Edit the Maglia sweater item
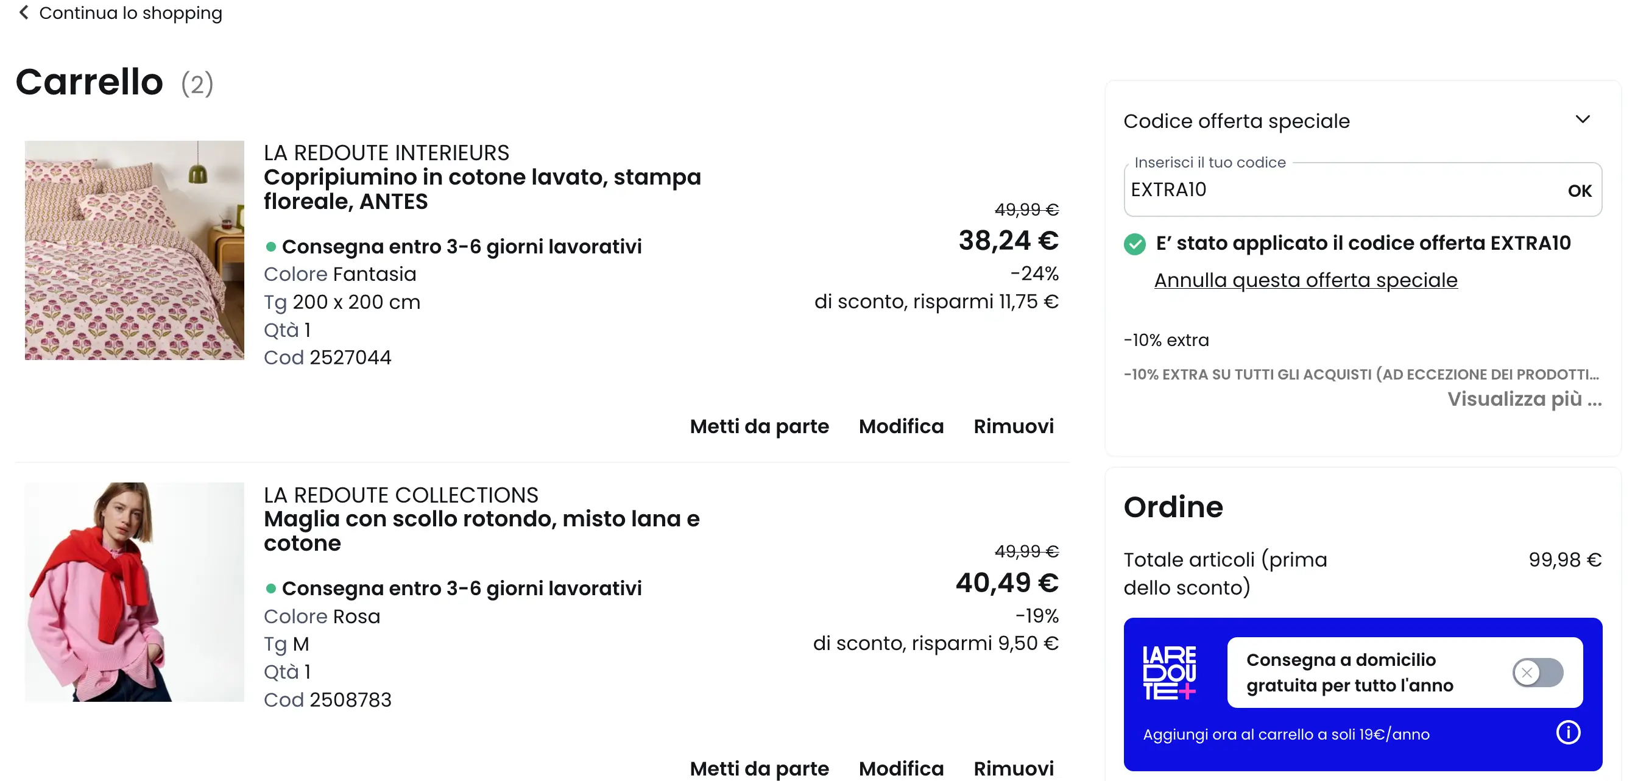 (900, 768)
